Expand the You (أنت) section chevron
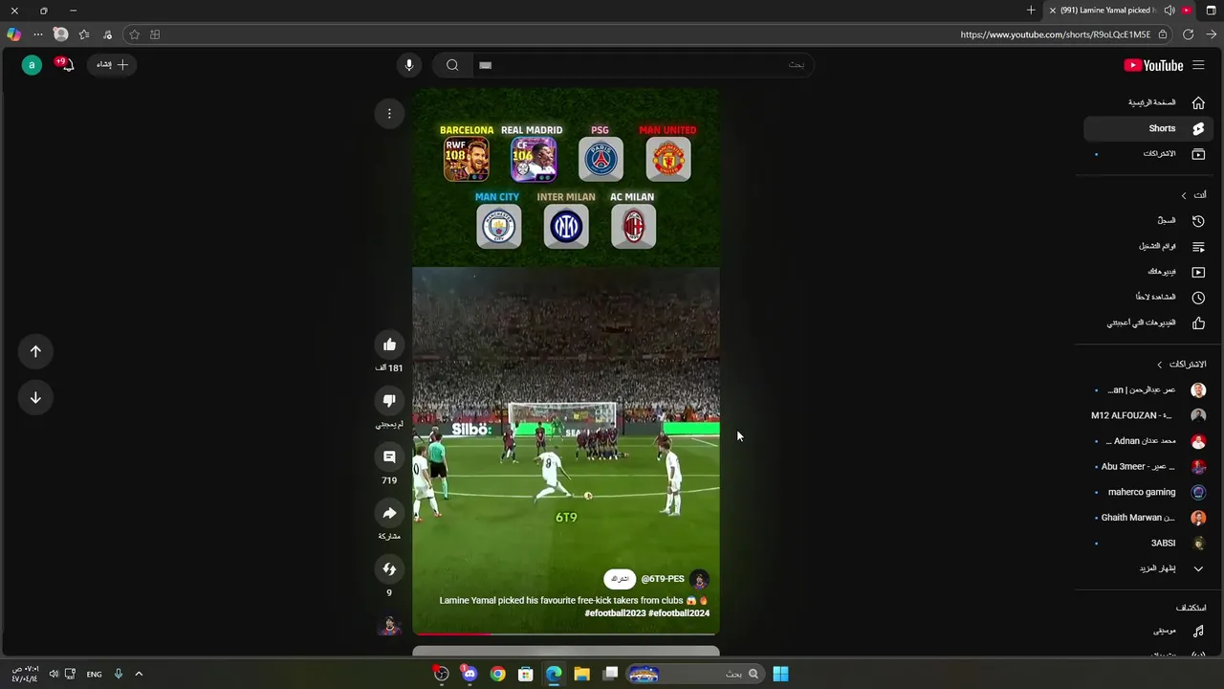Image resolution: width=1224 pixels, height=689 pixels. (1184, 195)
